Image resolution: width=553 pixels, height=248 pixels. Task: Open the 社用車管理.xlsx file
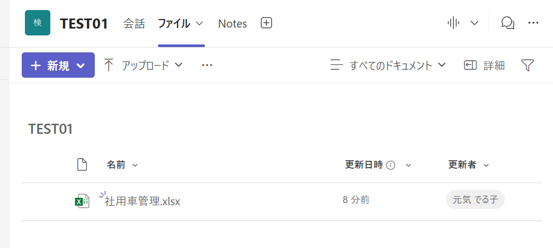[x=143, y=201]
